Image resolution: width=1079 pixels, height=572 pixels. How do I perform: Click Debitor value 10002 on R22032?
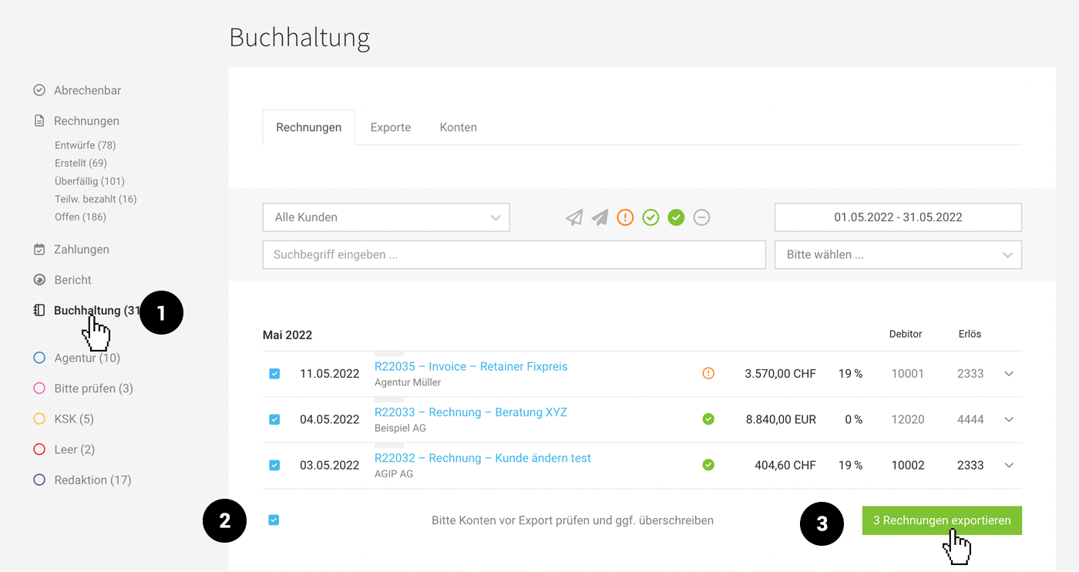tap(907, 466)
